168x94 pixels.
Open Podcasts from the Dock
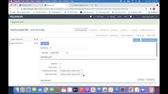(x=87, y=90)
